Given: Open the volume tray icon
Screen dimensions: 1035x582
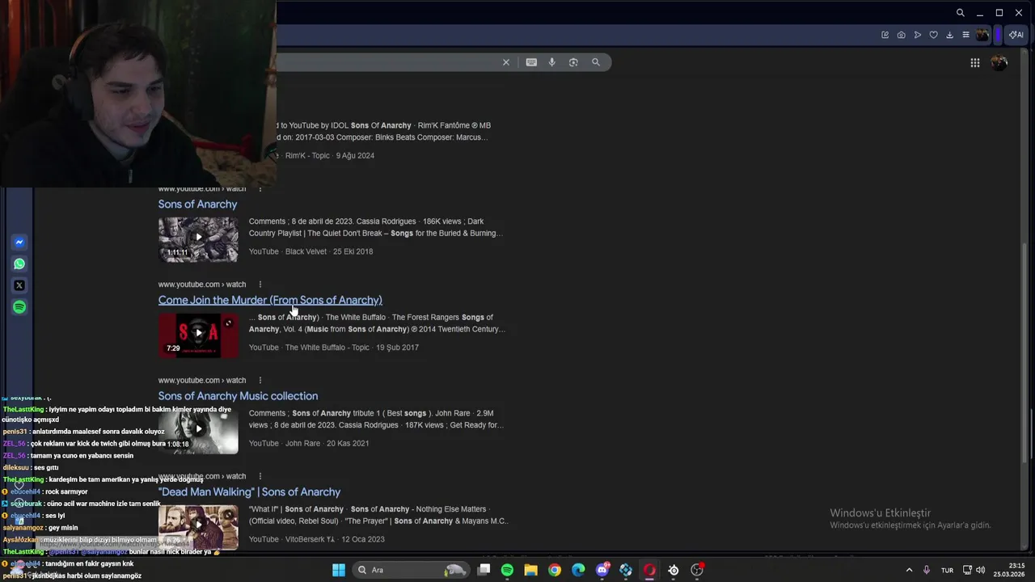Looking at the screenshot, I should tap(981, 570).
